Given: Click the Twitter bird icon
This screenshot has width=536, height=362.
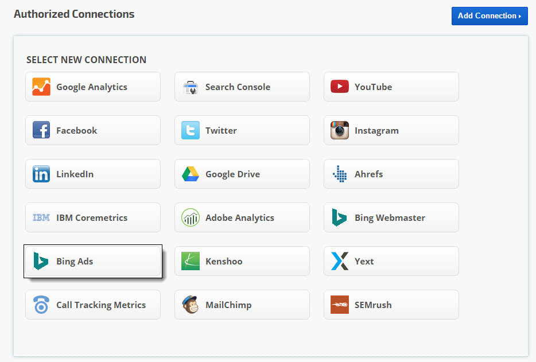Looking at the screenshot, I should click(191, 130).
